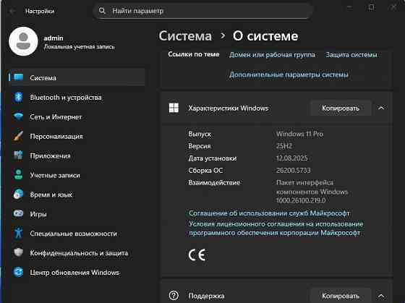Open Время и язык settings

(77, 195)
